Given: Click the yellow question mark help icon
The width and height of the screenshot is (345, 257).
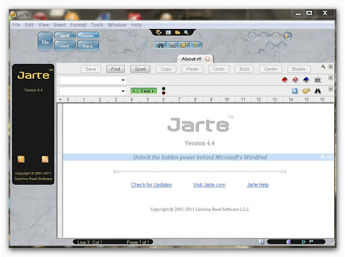Looking at the screenshot, I should [195, 45].
